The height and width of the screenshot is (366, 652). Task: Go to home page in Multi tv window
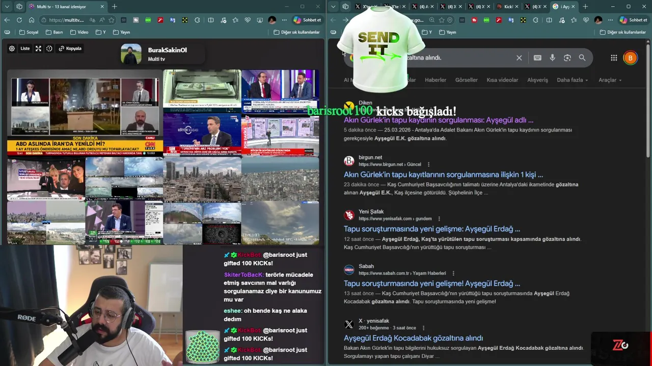(32, 20)
